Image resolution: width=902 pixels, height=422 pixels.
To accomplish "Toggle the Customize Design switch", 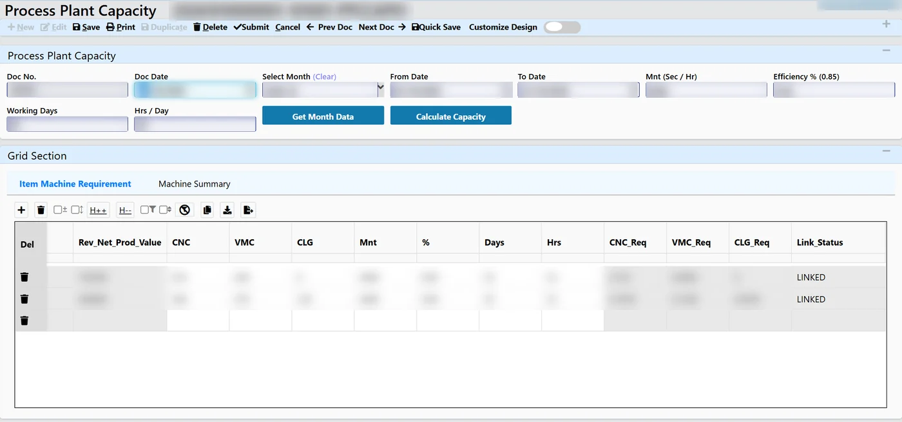I will pyautogui.click(x=562, y=27).
